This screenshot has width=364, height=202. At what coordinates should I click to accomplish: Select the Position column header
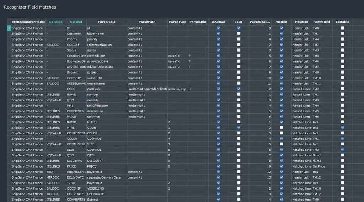coord(301,22)
